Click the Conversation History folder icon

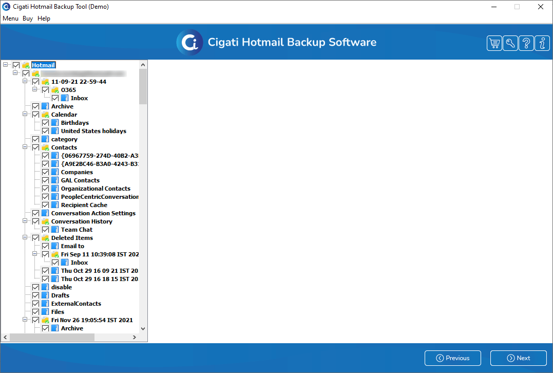click(x=45, y=221)
